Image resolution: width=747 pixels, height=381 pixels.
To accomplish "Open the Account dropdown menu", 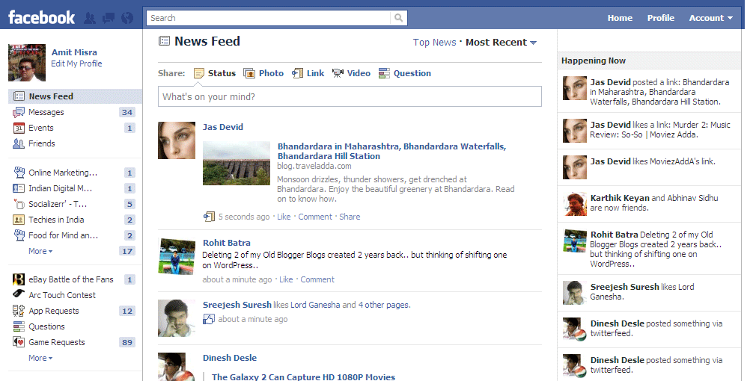I will (710, 18).
